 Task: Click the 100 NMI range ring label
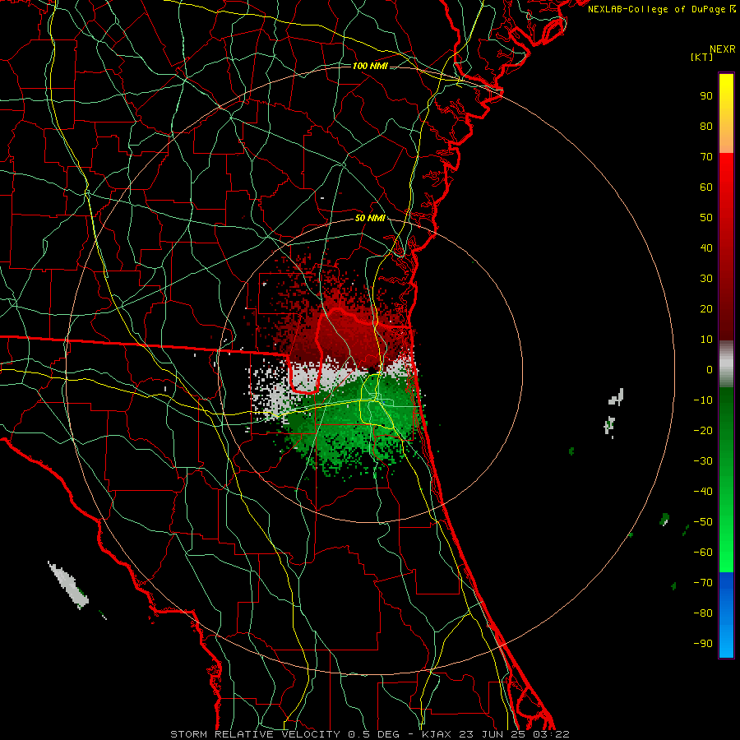tap(370, 66)
